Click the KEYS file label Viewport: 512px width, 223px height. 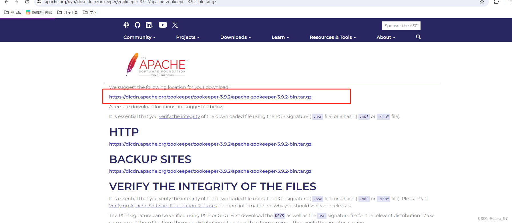coord(279,216)
